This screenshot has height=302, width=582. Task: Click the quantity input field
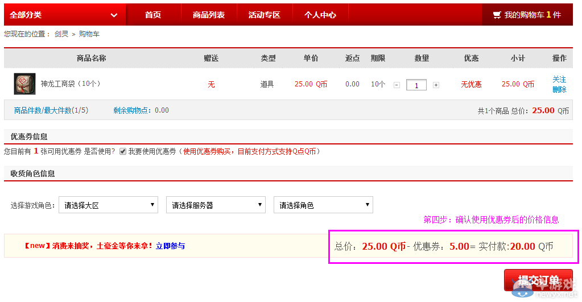coord(416,85)
